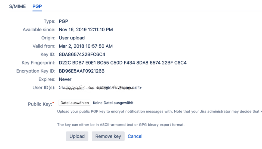Click the Key Fingerprint label
Screen dimensions: 262x149
point(38,63)
